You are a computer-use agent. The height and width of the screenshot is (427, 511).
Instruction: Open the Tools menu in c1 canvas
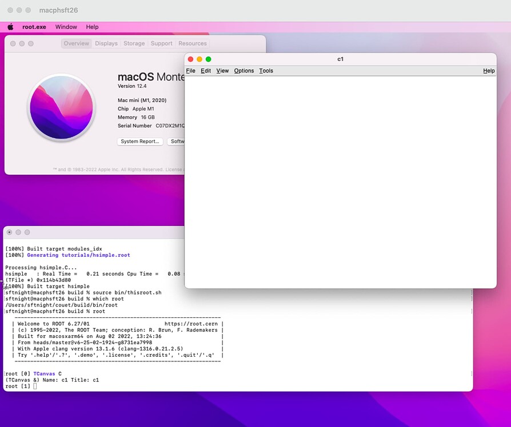(266, 71)
